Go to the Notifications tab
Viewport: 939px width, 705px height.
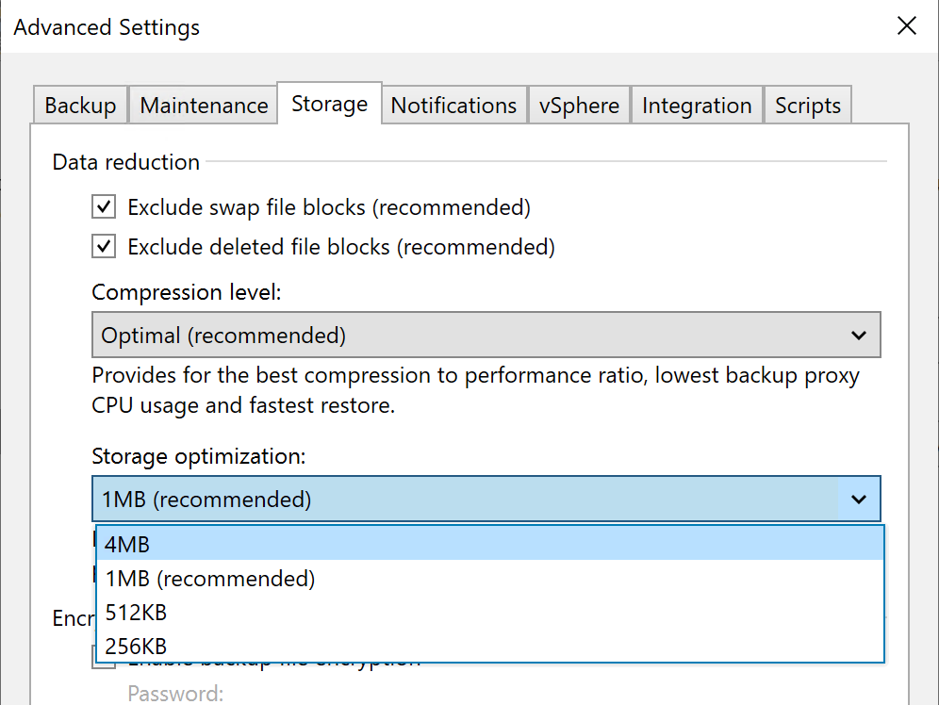click(453, 106)
